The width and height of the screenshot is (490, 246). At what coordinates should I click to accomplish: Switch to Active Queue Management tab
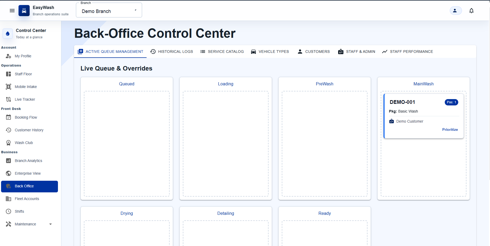click(x=110, y=52)
